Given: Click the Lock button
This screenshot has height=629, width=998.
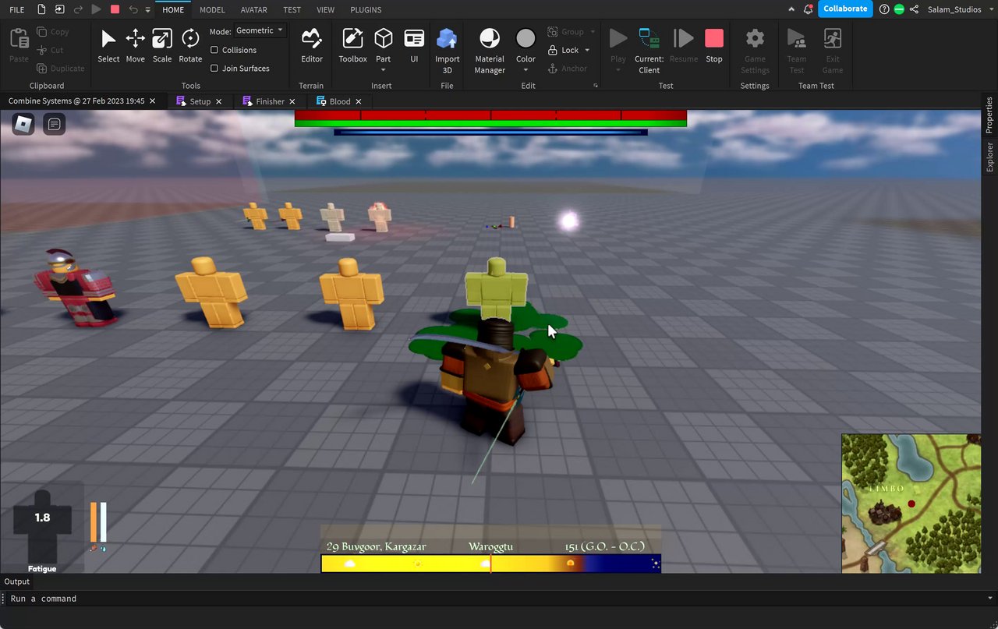Looking at the screenshot, I should pyautogui.click(x=564, y=50).
